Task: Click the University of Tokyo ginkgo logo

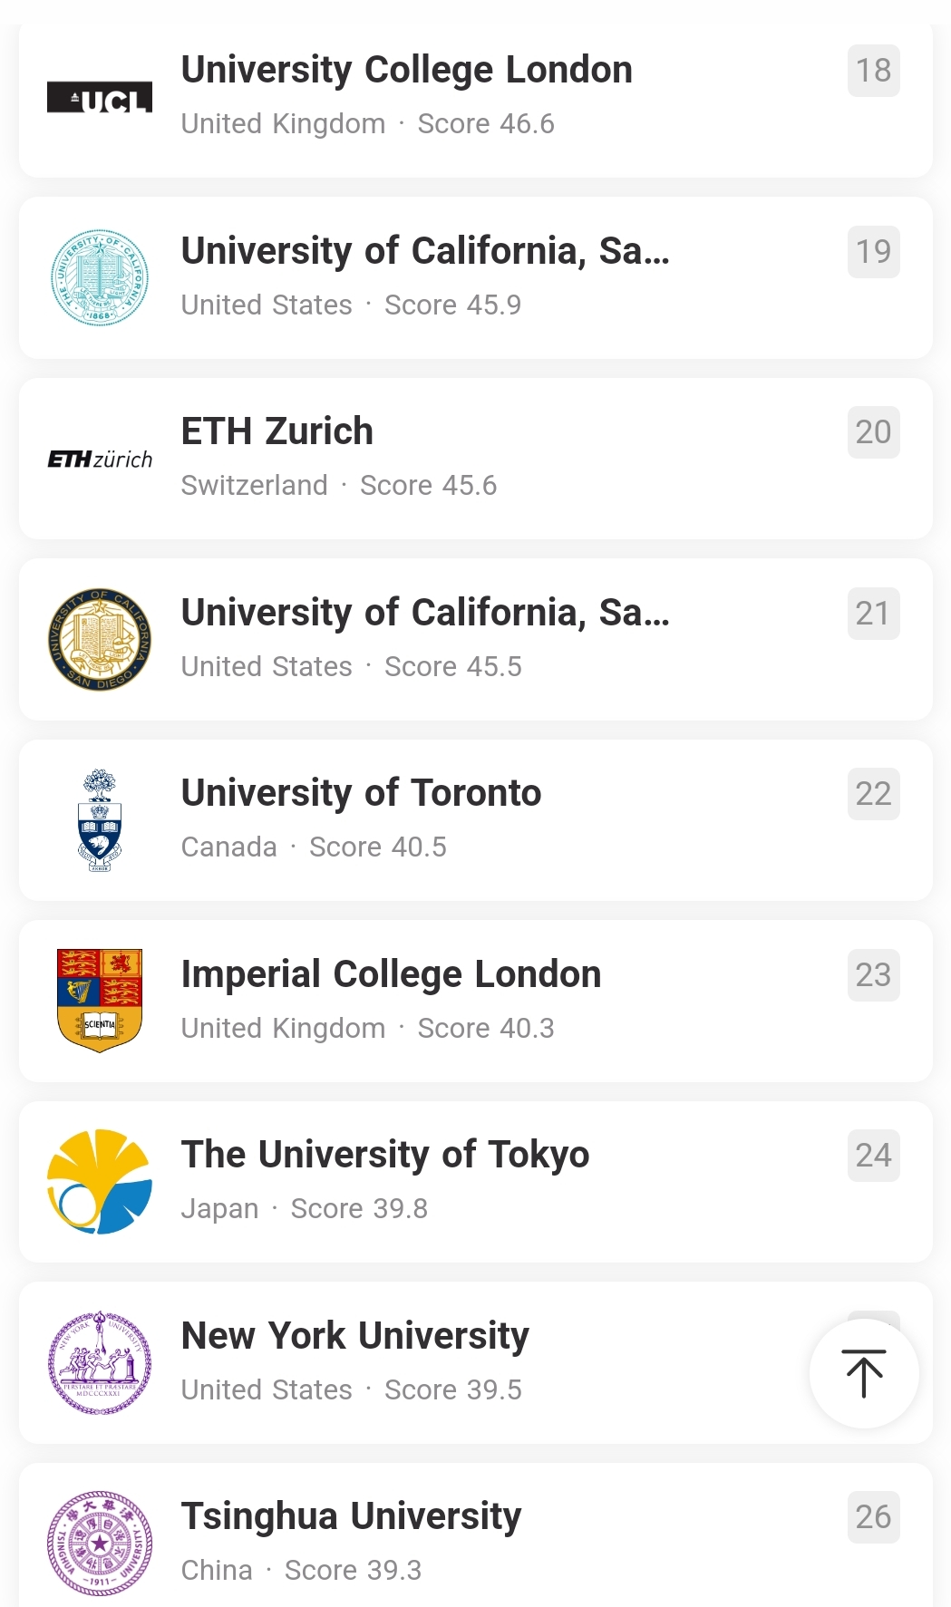Action: [100, 1182]
